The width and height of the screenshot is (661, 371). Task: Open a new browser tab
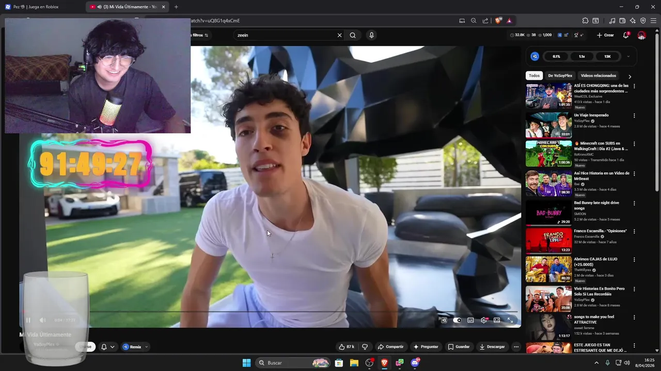[176, 7]
